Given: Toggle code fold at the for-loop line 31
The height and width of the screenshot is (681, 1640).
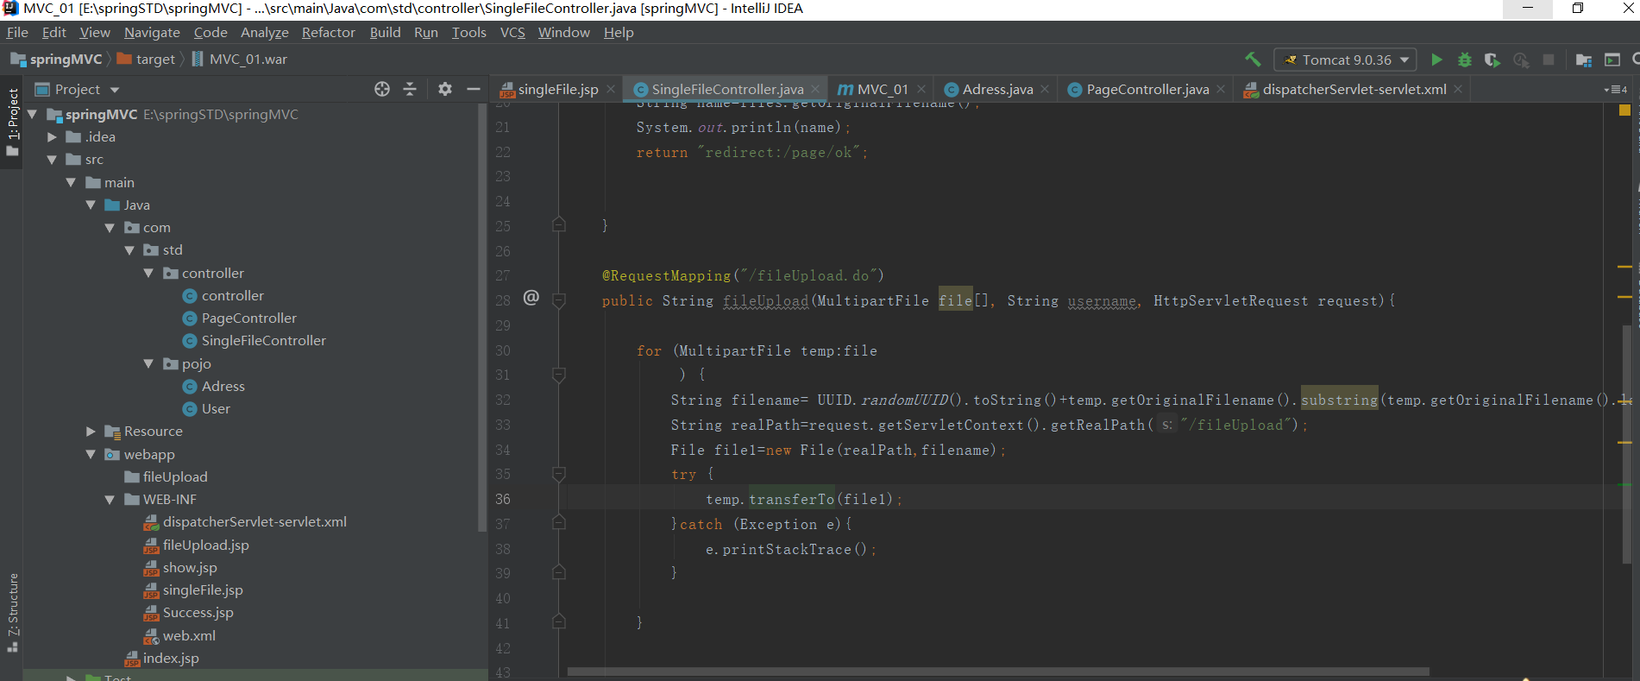Looking at the screenshot, I should pos(559,375).
